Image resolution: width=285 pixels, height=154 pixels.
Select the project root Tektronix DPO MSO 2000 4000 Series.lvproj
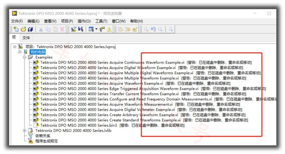point(70,47)
